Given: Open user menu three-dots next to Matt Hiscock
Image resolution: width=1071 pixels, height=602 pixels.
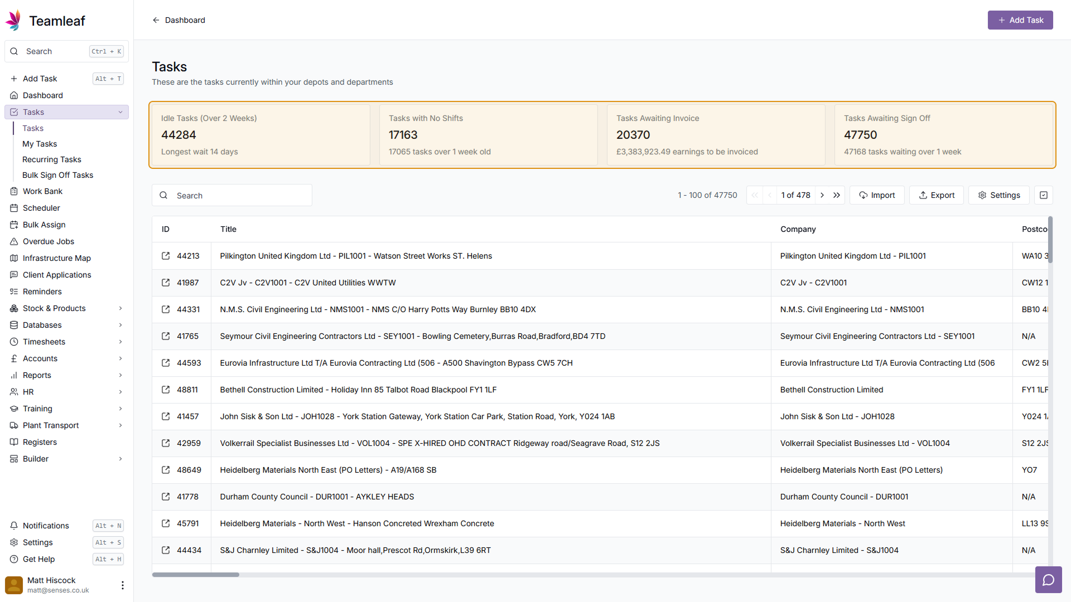Looking at the screenshot, I should coord(123,585).
